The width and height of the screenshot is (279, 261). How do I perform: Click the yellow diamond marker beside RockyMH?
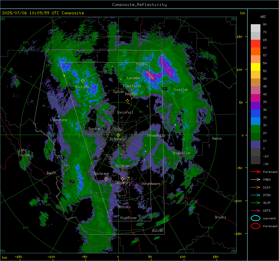[83, 81]
